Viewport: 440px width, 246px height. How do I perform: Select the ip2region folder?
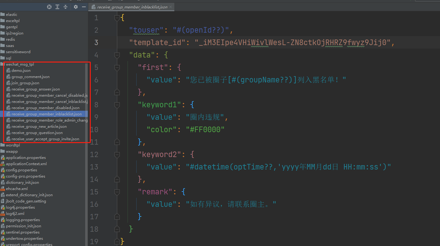[15, 33]
